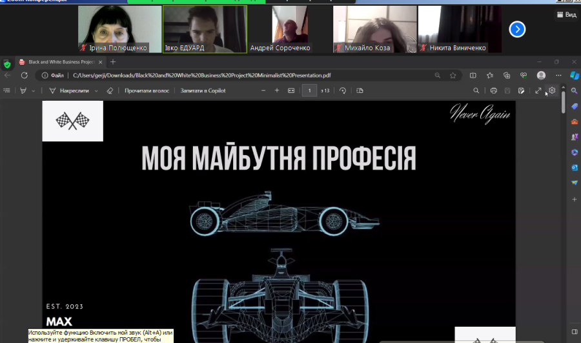Screen dimensions: 581x343
Task: Click Прочитати вголос read aloud button
Action: tap(147, 90)
